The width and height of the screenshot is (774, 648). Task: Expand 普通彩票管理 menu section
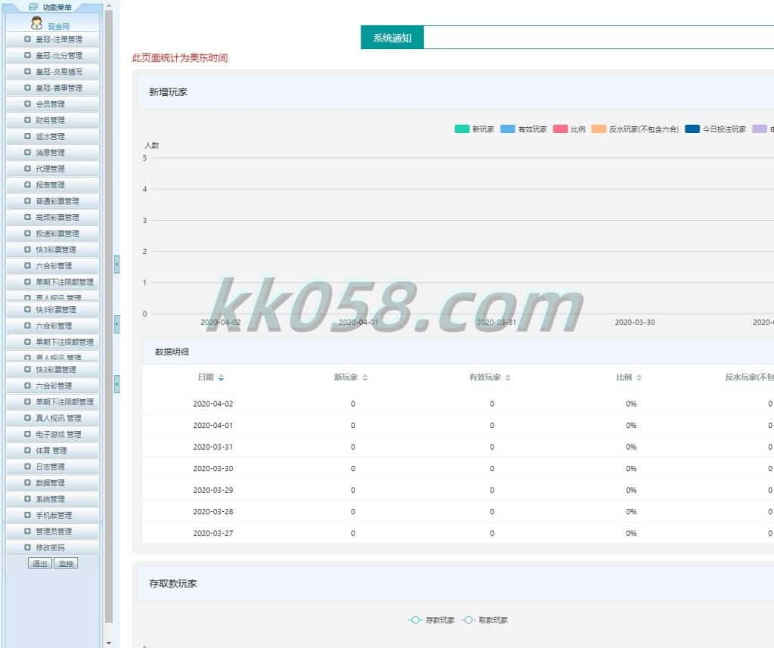point(53,201)
